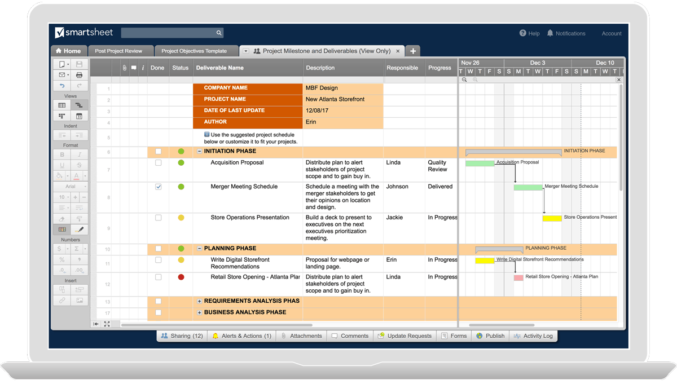Viewport: 677px width, 384px height.
Task: Open the Arial font dropdown
Action: click(x=71, y=186)
